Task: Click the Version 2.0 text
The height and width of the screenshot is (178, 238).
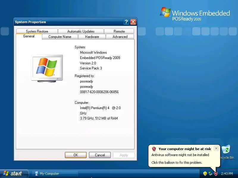Action: pyautogui.click(x=88, y=63)
